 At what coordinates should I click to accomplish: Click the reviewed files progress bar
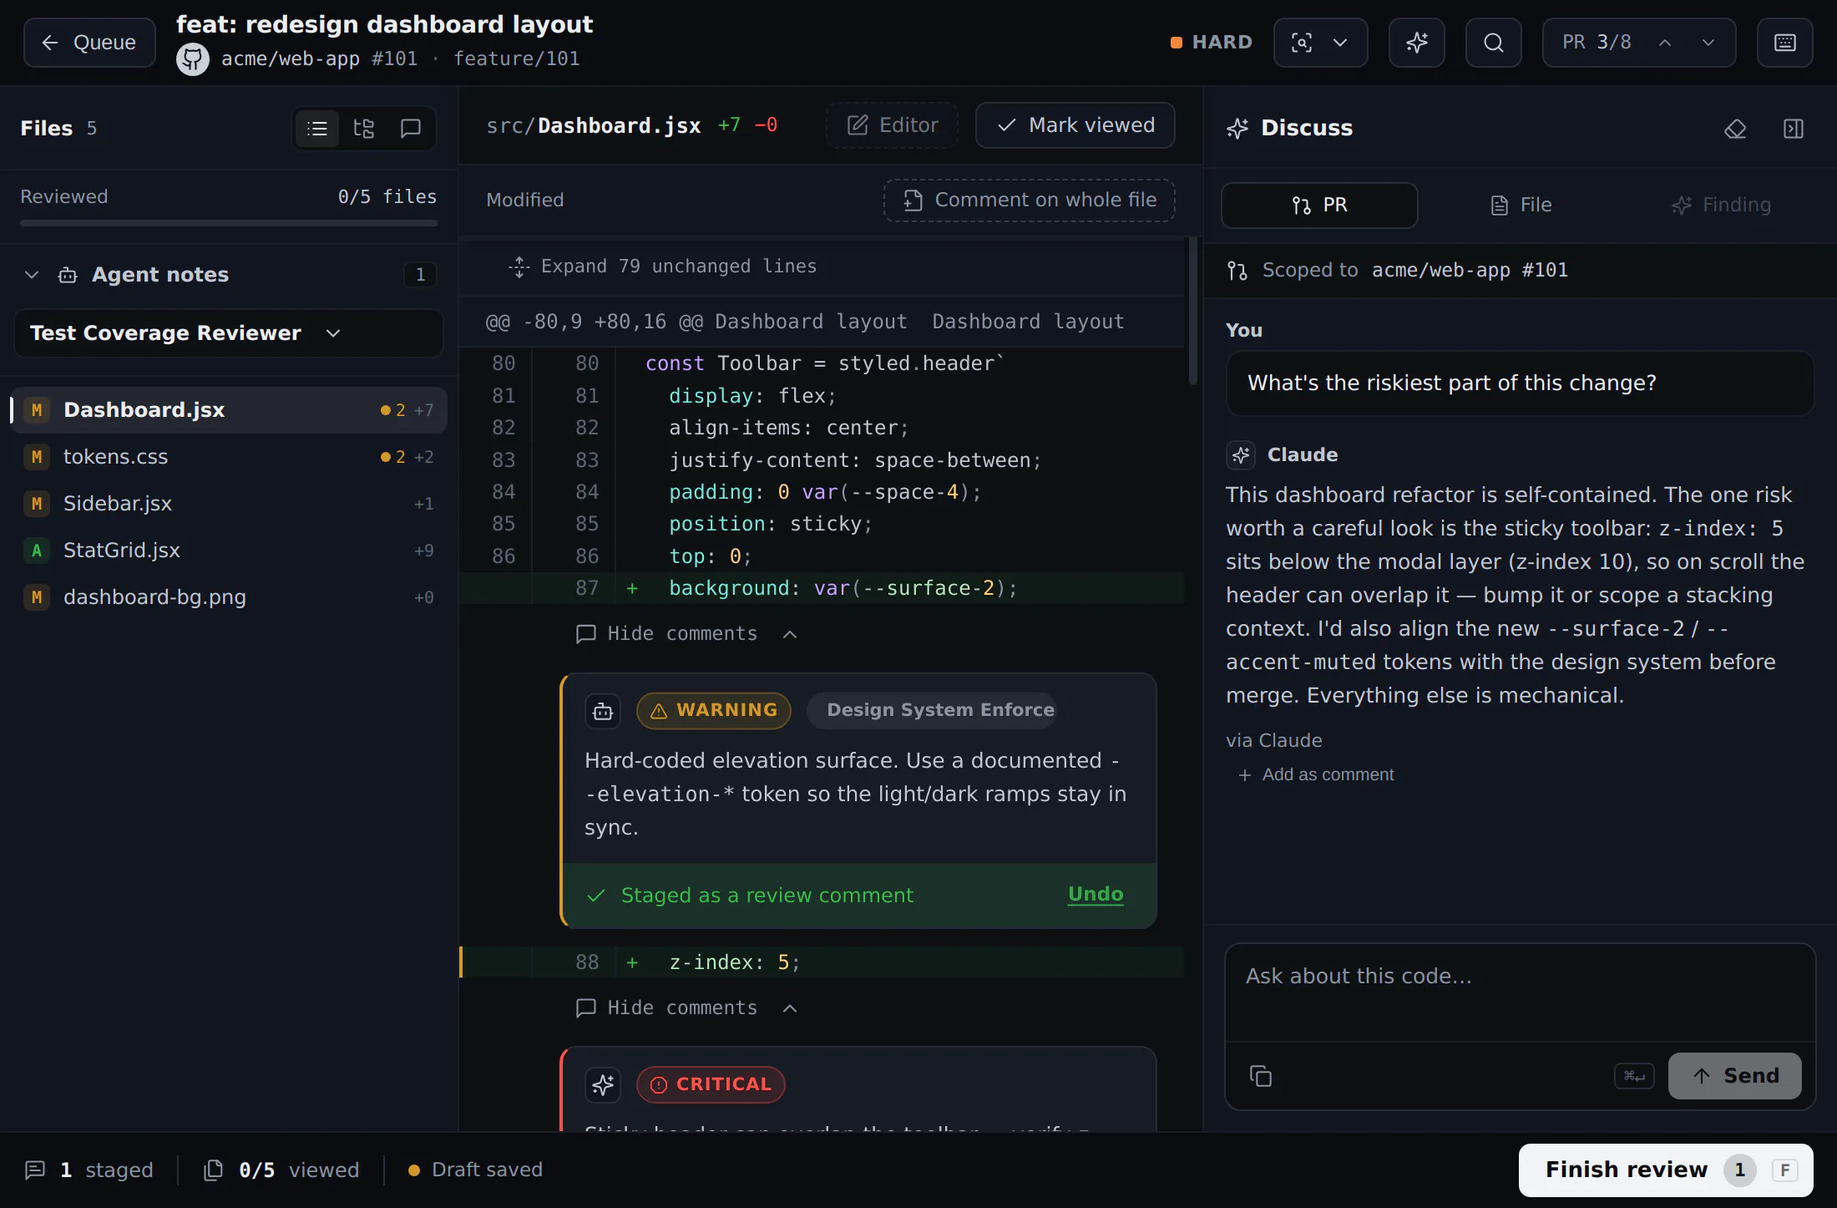[229, 223]
